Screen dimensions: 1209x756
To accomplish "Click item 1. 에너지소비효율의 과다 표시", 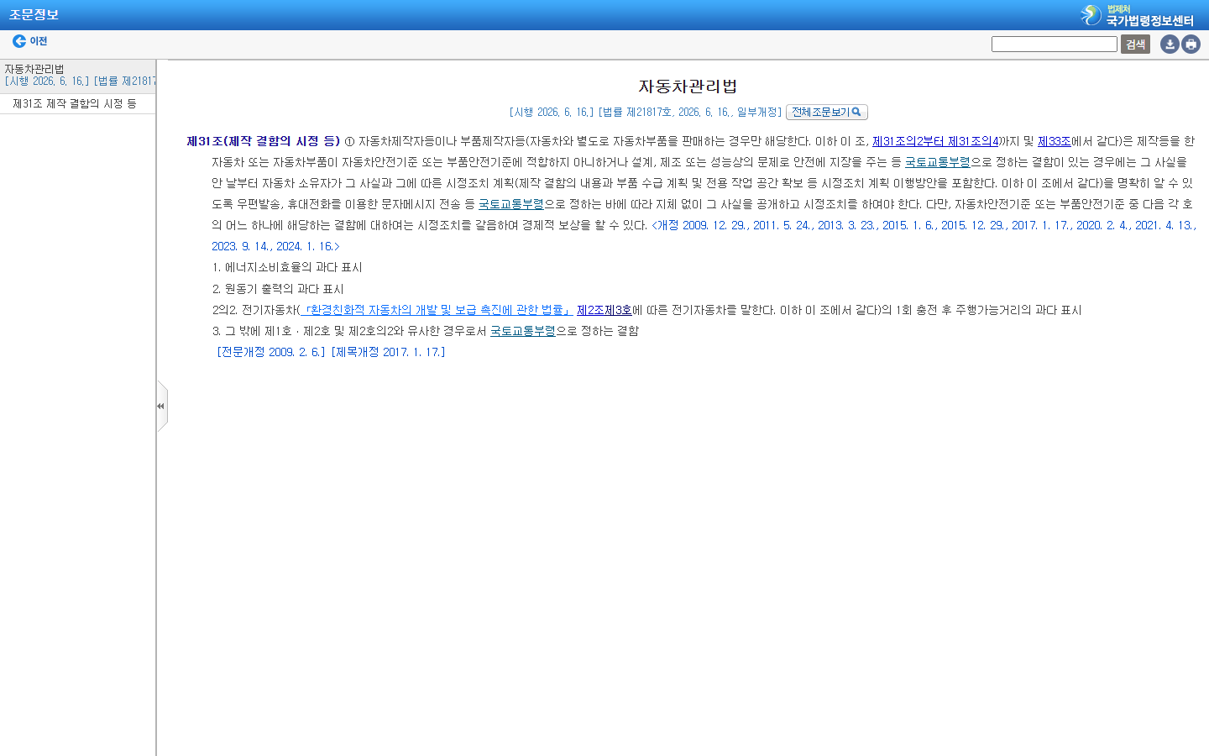I will (287, 267).
